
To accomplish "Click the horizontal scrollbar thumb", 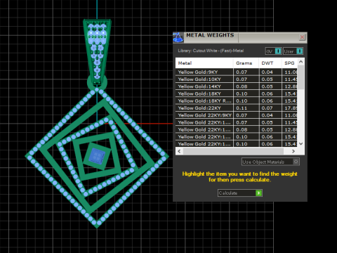I will point(233,151).
